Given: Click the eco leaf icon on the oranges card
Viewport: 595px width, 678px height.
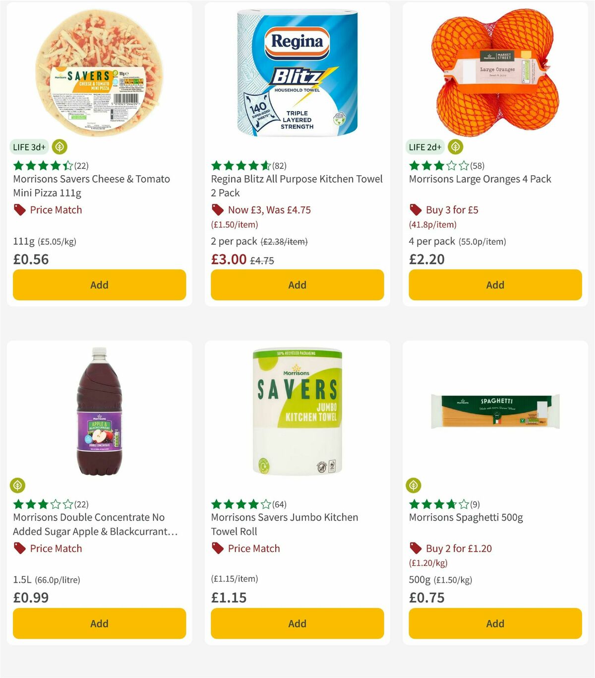Looking at the screenshot, I should (x=456, y=146).
